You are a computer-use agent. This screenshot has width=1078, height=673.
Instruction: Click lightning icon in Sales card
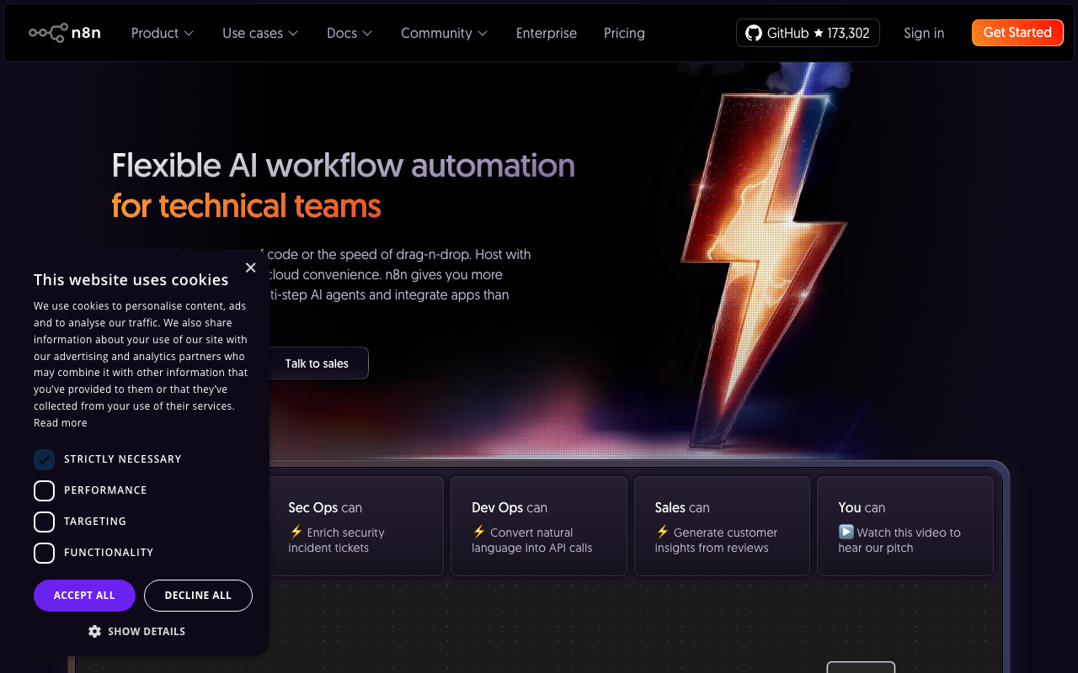[663, 532]
